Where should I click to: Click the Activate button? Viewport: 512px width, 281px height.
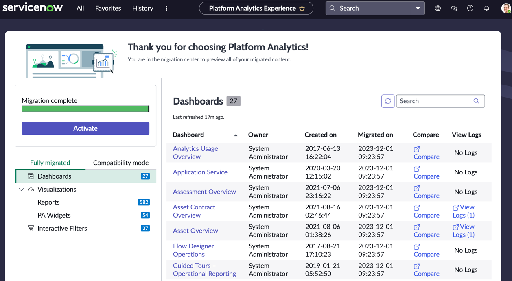click(x=85, y=128)
